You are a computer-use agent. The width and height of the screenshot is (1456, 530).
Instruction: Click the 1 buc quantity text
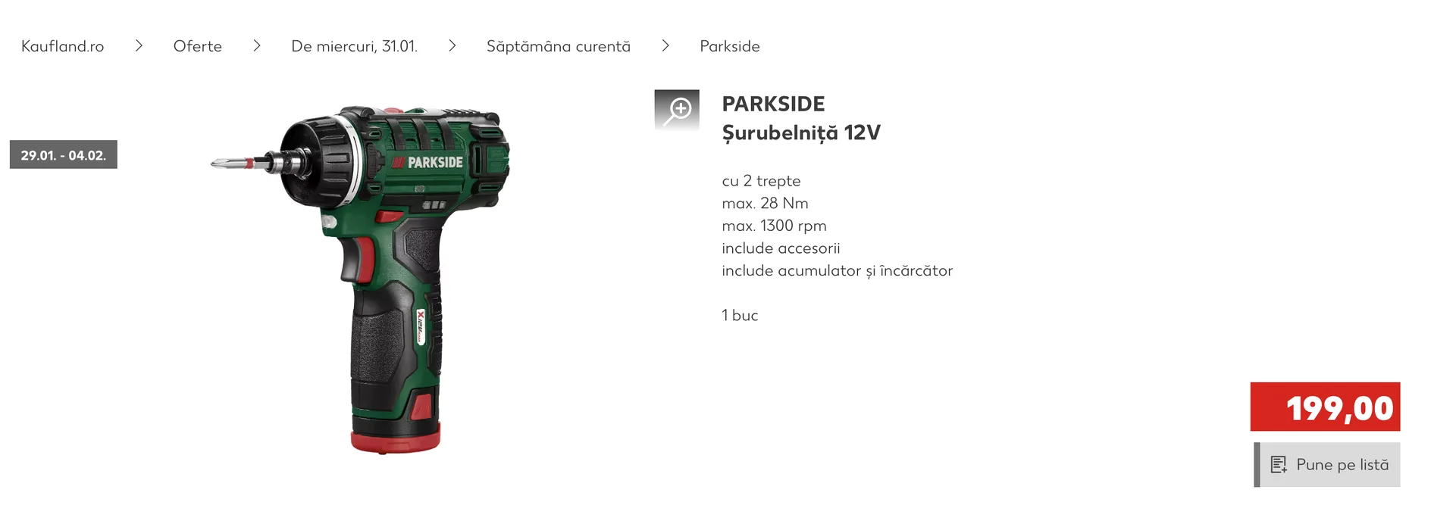point(740,316)
